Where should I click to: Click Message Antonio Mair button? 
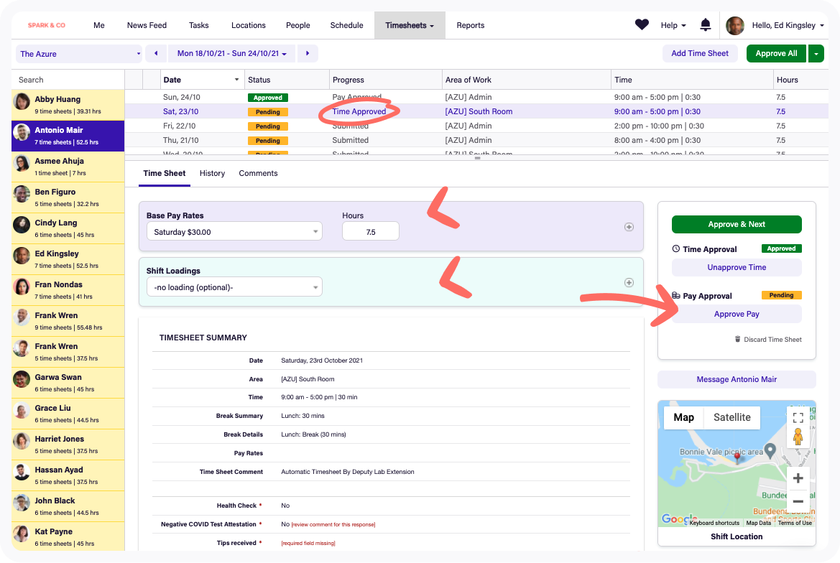(737, 379)
